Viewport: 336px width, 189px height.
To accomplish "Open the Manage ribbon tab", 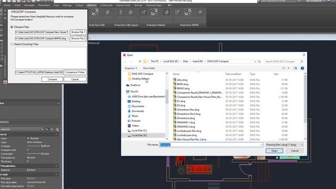I will [x=67, y=5].
